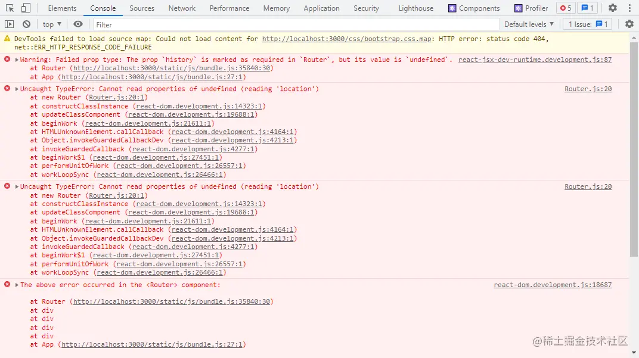Open console settings gear icon
Image resolution: width=639 pixels, height=358 pixels.
point(629,24)
